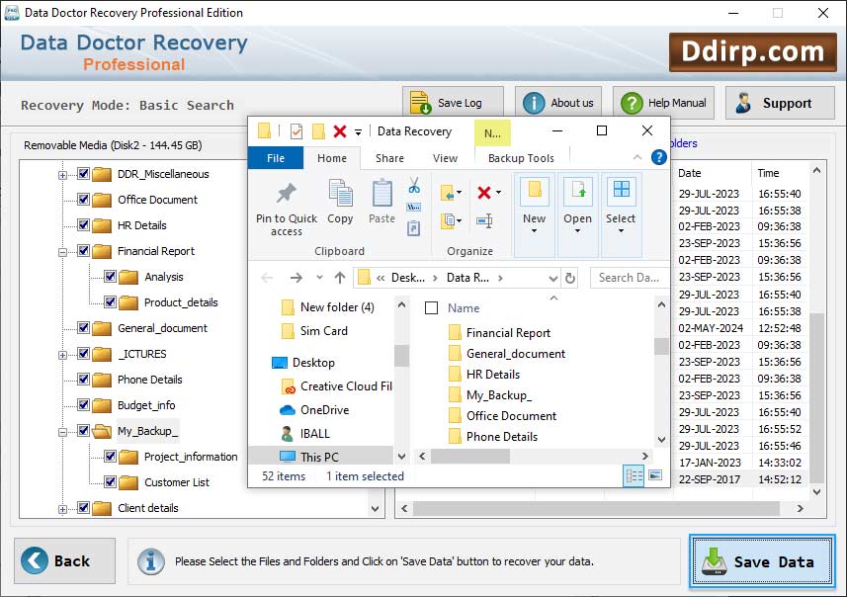Collapse the Financial Report tree node
The width and height of the screenshot is (847, 597).
click(62, 252)
